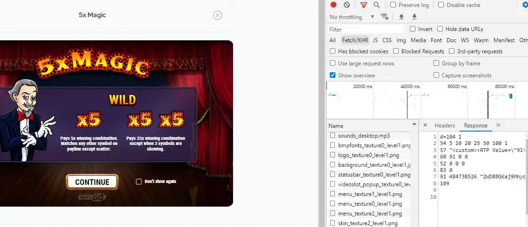
Task: Enable Capture screenshots checkbox
Action: pos(436,75)
